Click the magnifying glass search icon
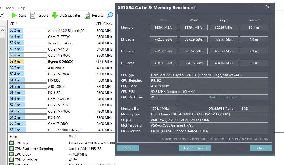This screenshot has width=284, height=165. pos(110,15)
